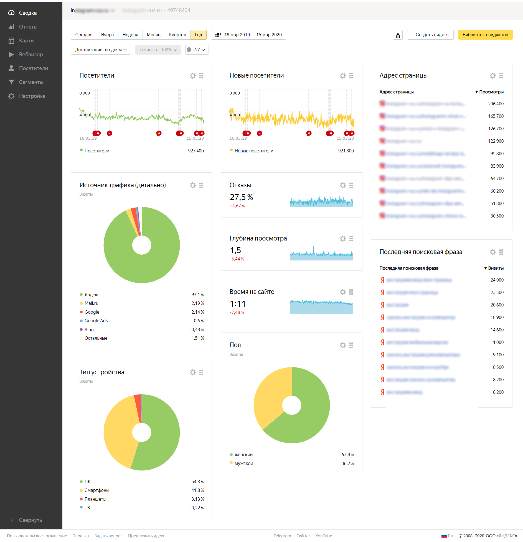Open the Точность: 100% dropdown
The width and height of the screenshot is (523, 542).
tap(158, 50)
